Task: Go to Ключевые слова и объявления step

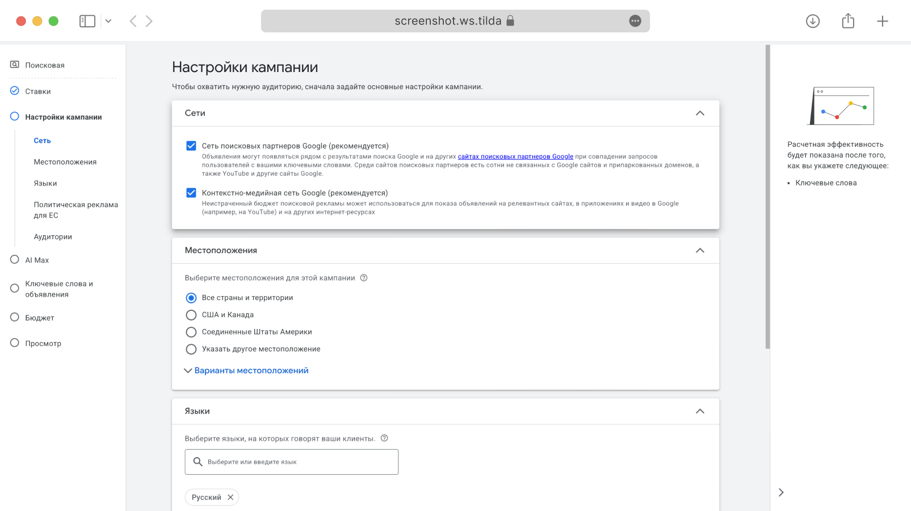Action: point(58,289)
